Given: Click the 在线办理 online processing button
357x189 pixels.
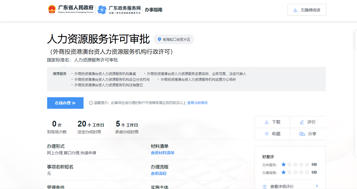Looking at the screenshot, I should click(65, 103).
